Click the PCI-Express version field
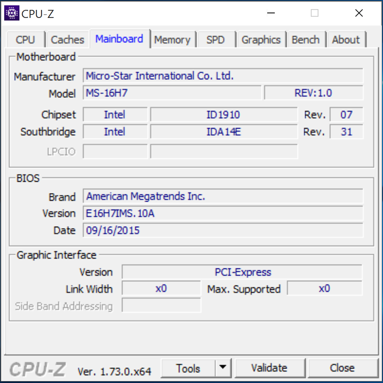This screenshot has height=383, width=383. pyautogui.click(x=242, y=272)
